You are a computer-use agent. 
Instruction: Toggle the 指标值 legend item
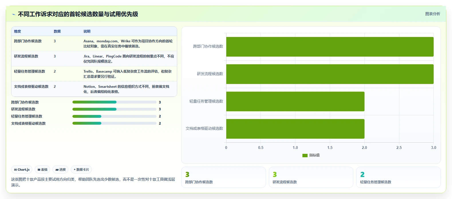(311, 155)
